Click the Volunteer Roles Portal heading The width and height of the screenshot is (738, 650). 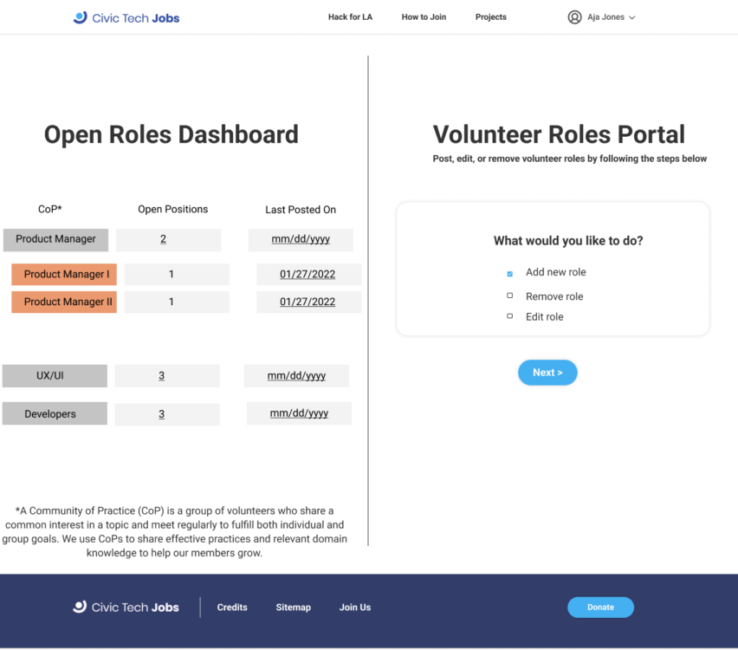point(559,134)
